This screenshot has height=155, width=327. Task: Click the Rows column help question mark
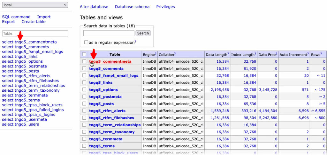tap(321, 53)
